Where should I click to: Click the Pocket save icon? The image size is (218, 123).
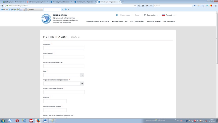147,6
